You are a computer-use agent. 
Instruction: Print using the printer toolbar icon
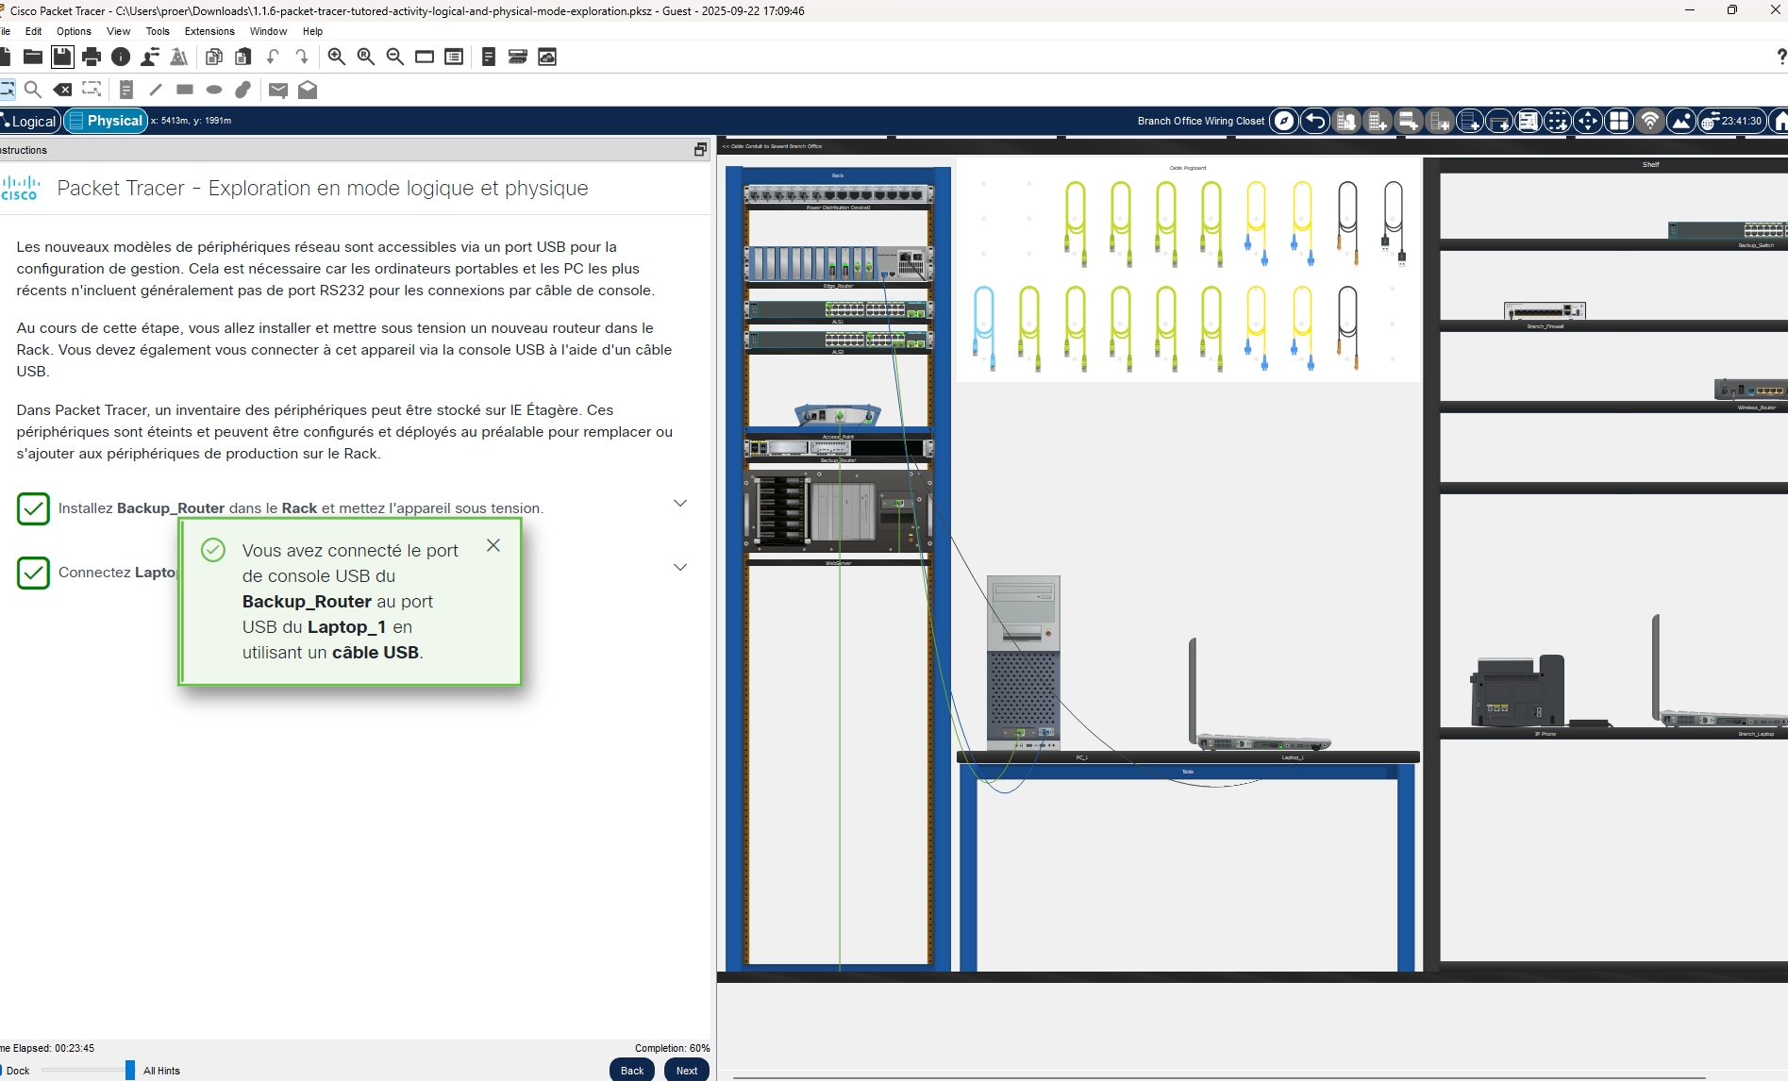92,57
